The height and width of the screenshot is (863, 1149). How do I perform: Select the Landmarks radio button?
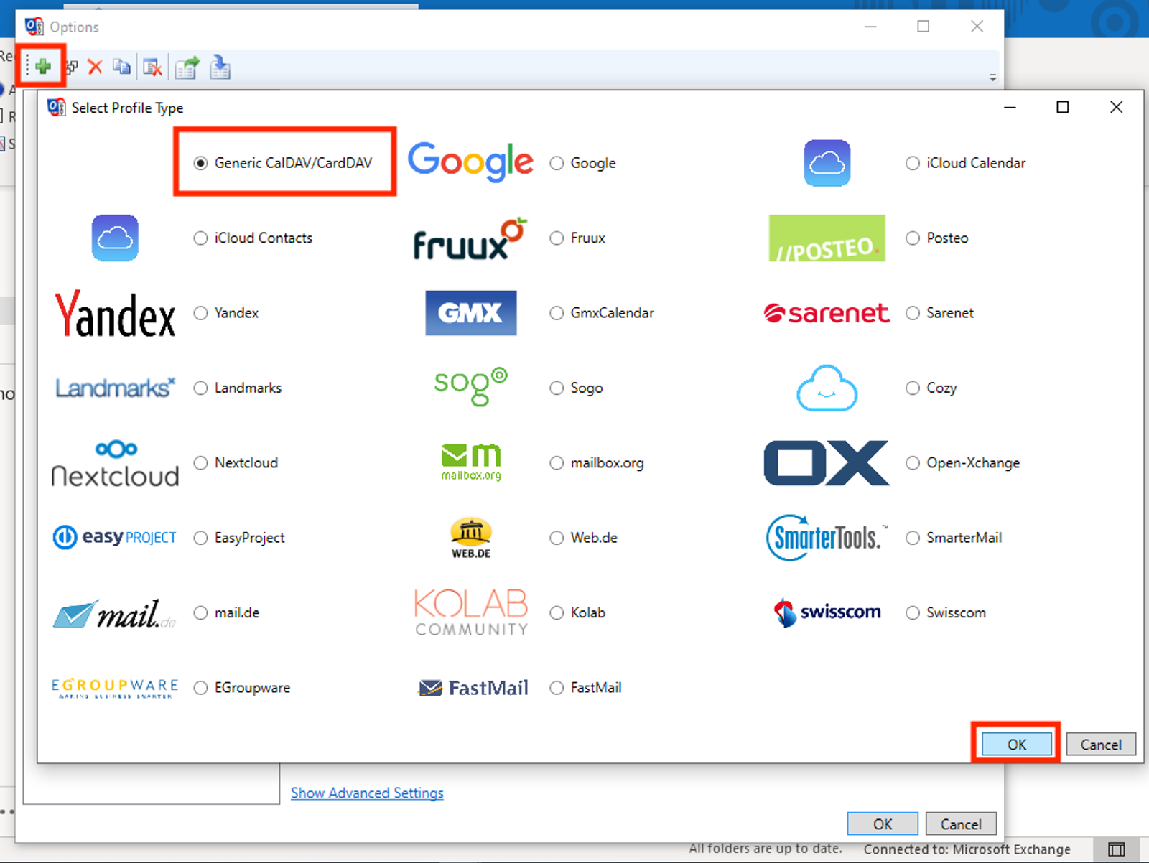click(201, 388)
